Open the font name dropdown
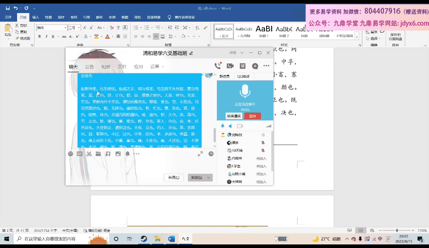Screen dimensions: 429x248 [65, 28]
